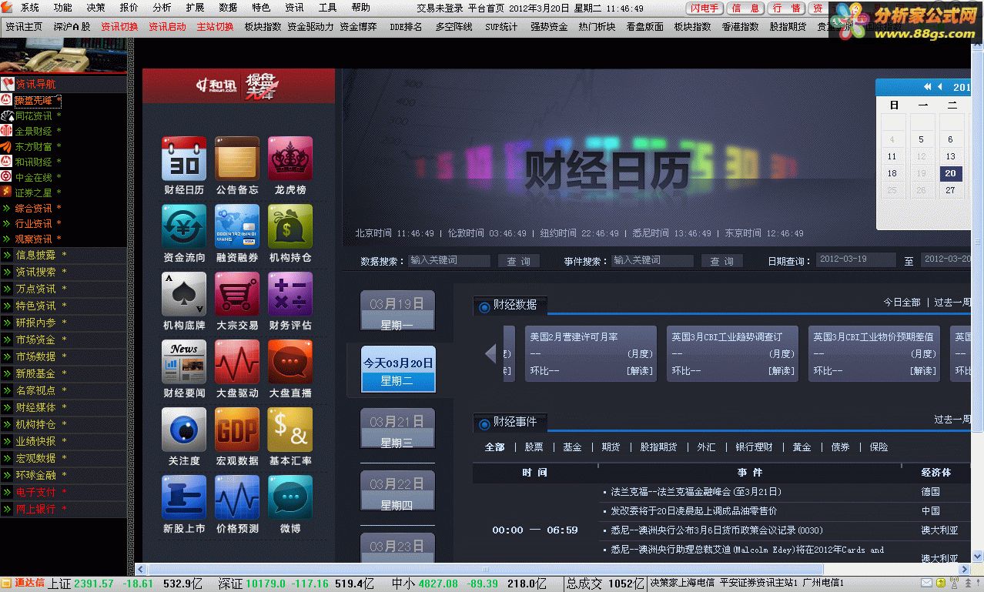
Task: Open the 财经日历 calendar icon
Action: 184,159
